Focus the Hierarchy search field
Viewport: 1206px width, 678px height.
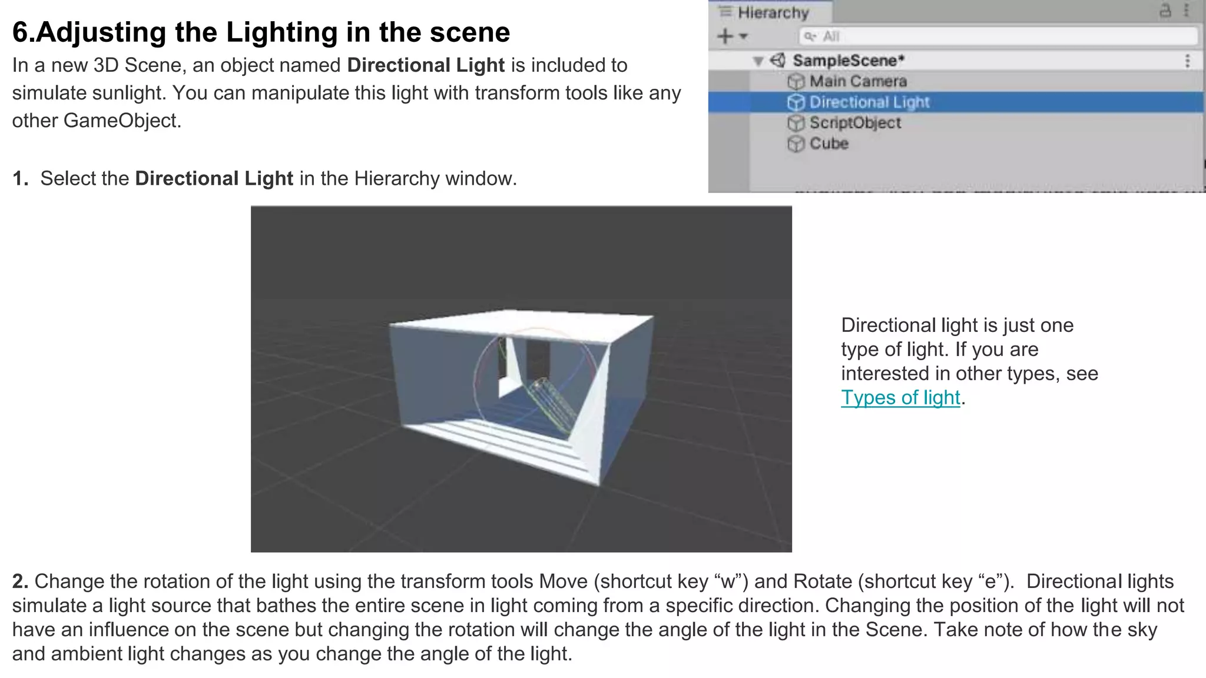999,36
